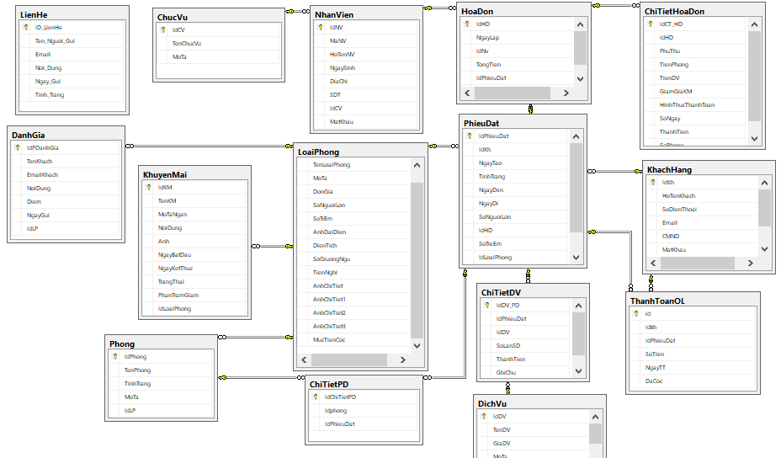Click the key icon next to IdCV in ChucVu
The width and height of the screenshot is (781, 458).
click(163, 30)
